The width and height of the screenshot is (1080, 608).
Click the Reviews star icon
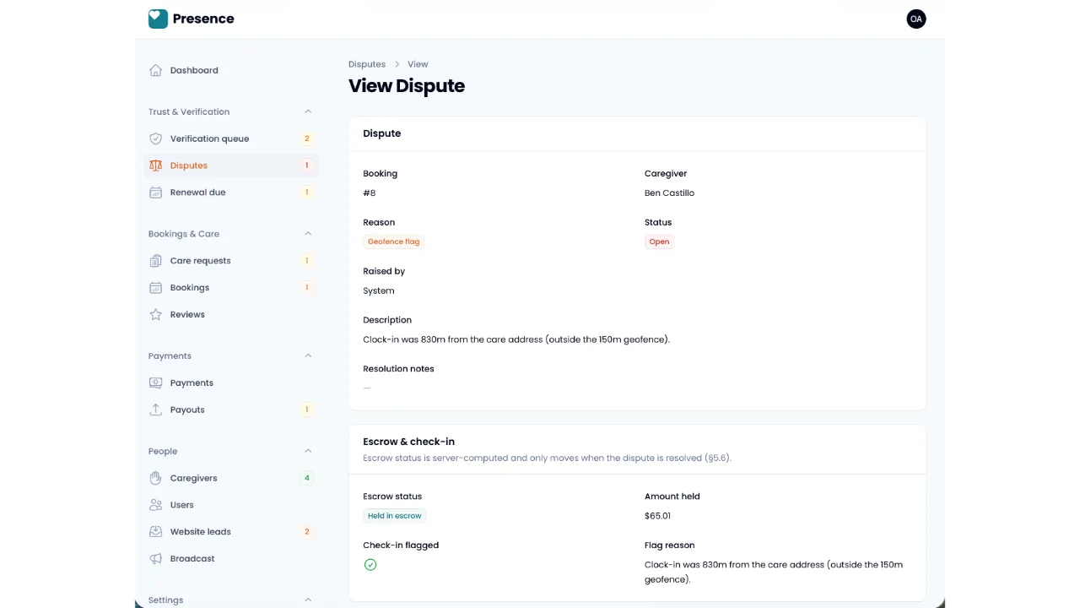tap(155, 315)
